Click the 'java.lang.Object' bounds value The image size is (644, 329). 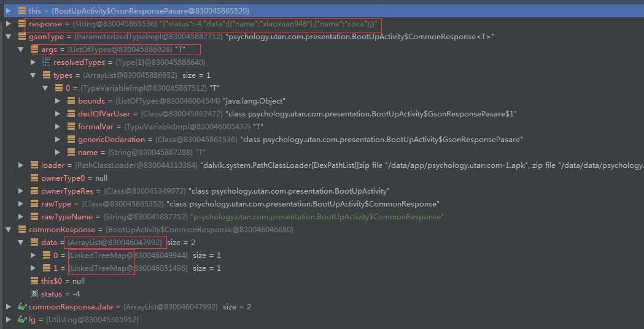pos(254,101)
